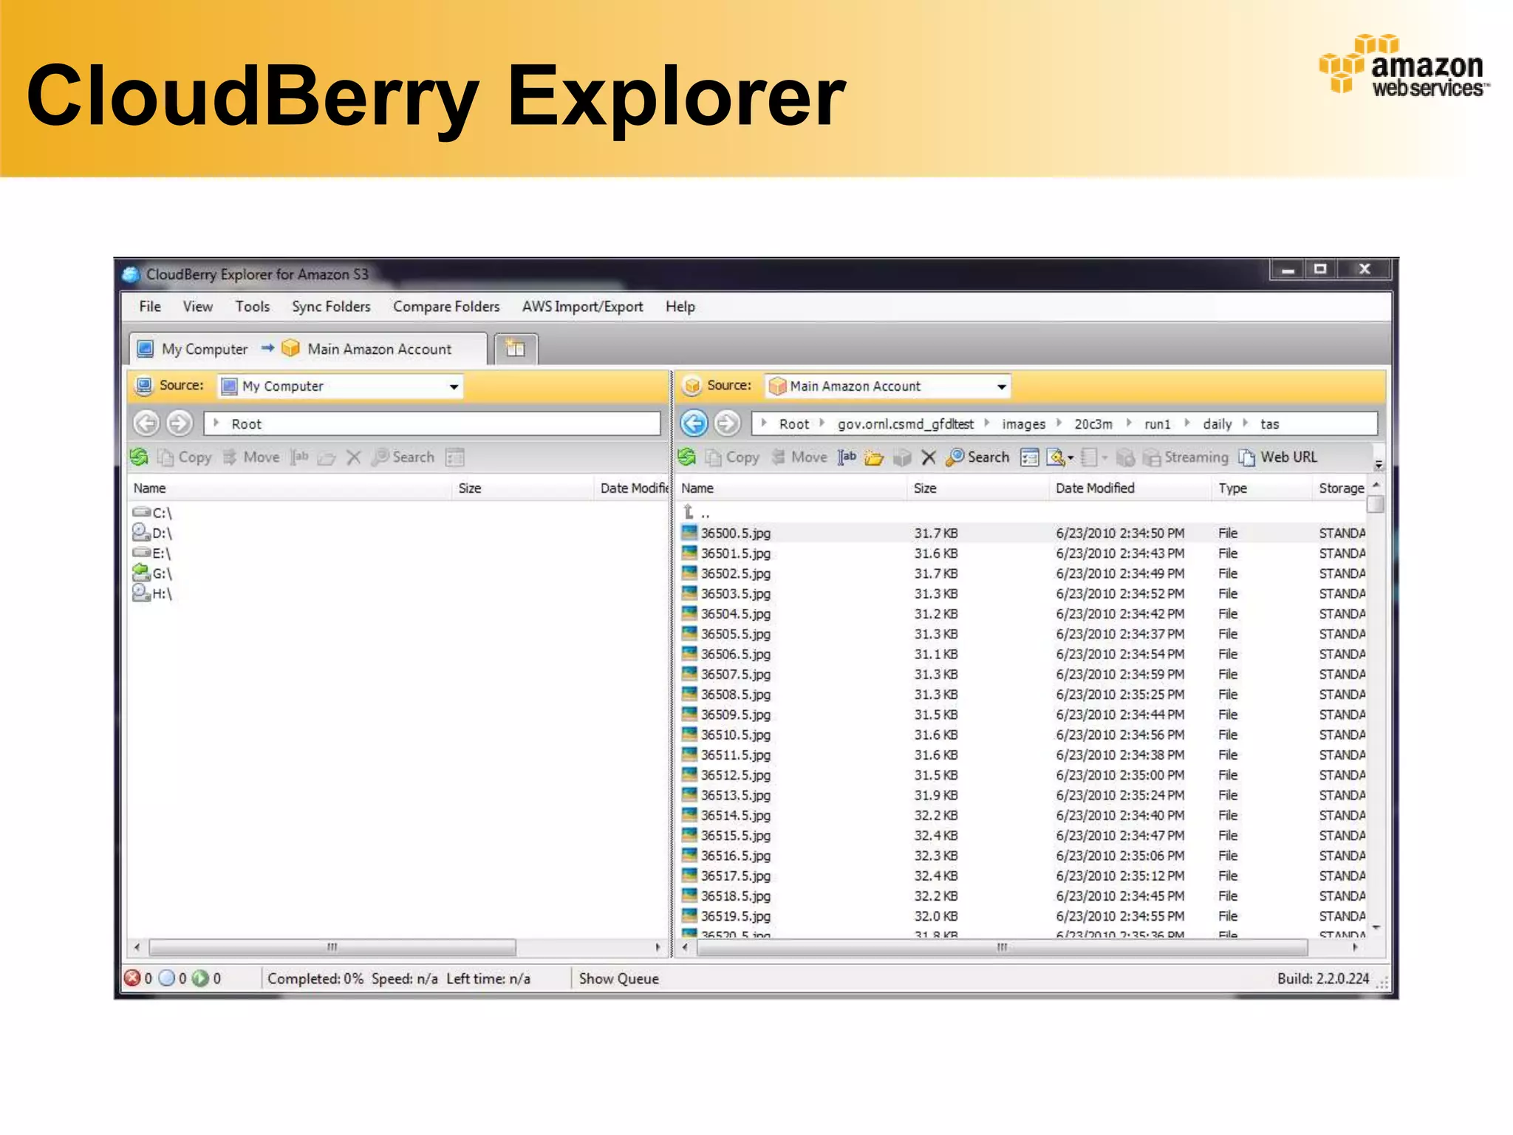Click the Move icon in the left pane toolbar
Viewport: 1513px width, 1135px height.
point(230,457)
